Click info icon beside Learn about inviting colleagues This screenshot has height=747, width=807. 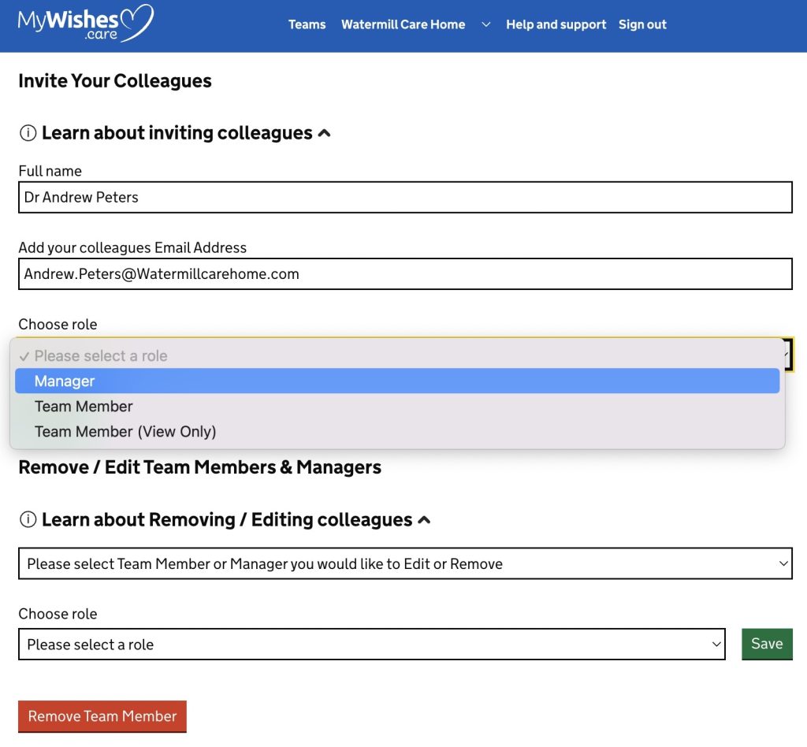coord(28,133)
